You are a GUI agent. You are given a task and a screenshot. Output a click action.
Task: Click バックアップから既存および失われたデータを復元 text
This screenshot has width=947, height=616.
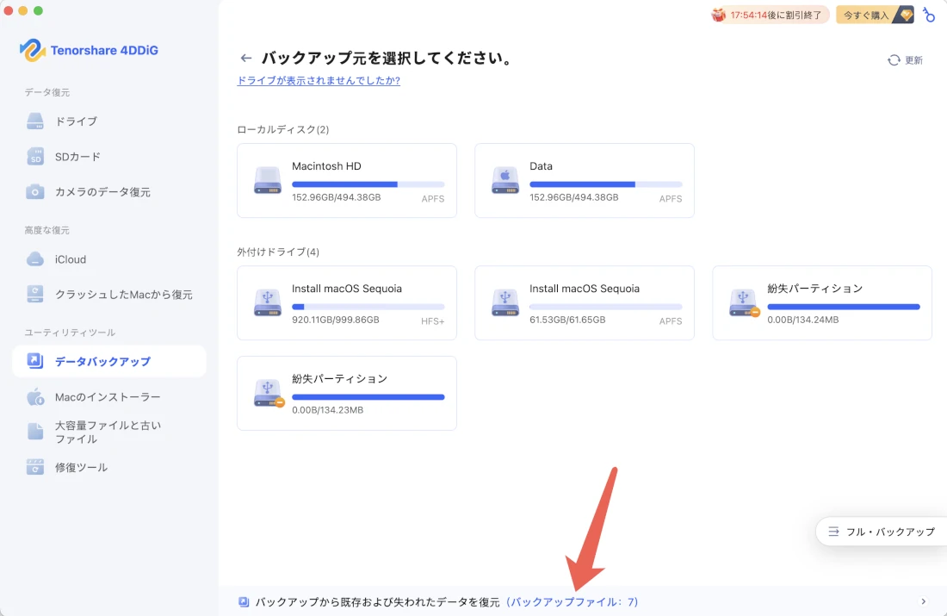(377, 602)
